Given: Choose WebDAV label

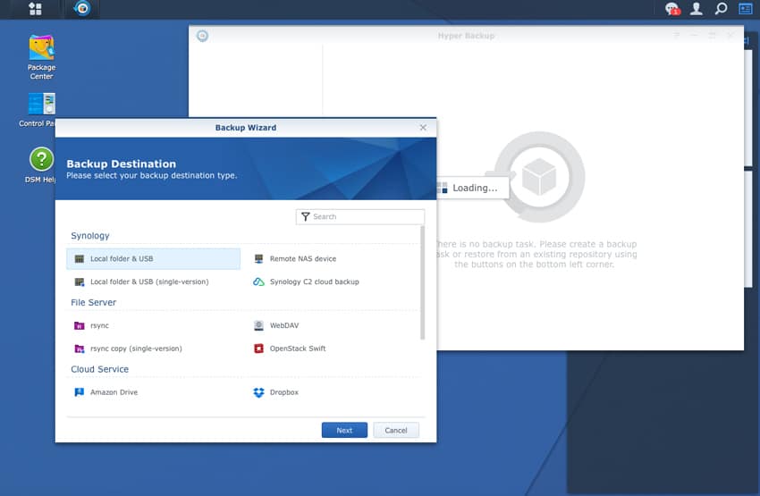Looking at the screenshot, I should click(284, 325).
